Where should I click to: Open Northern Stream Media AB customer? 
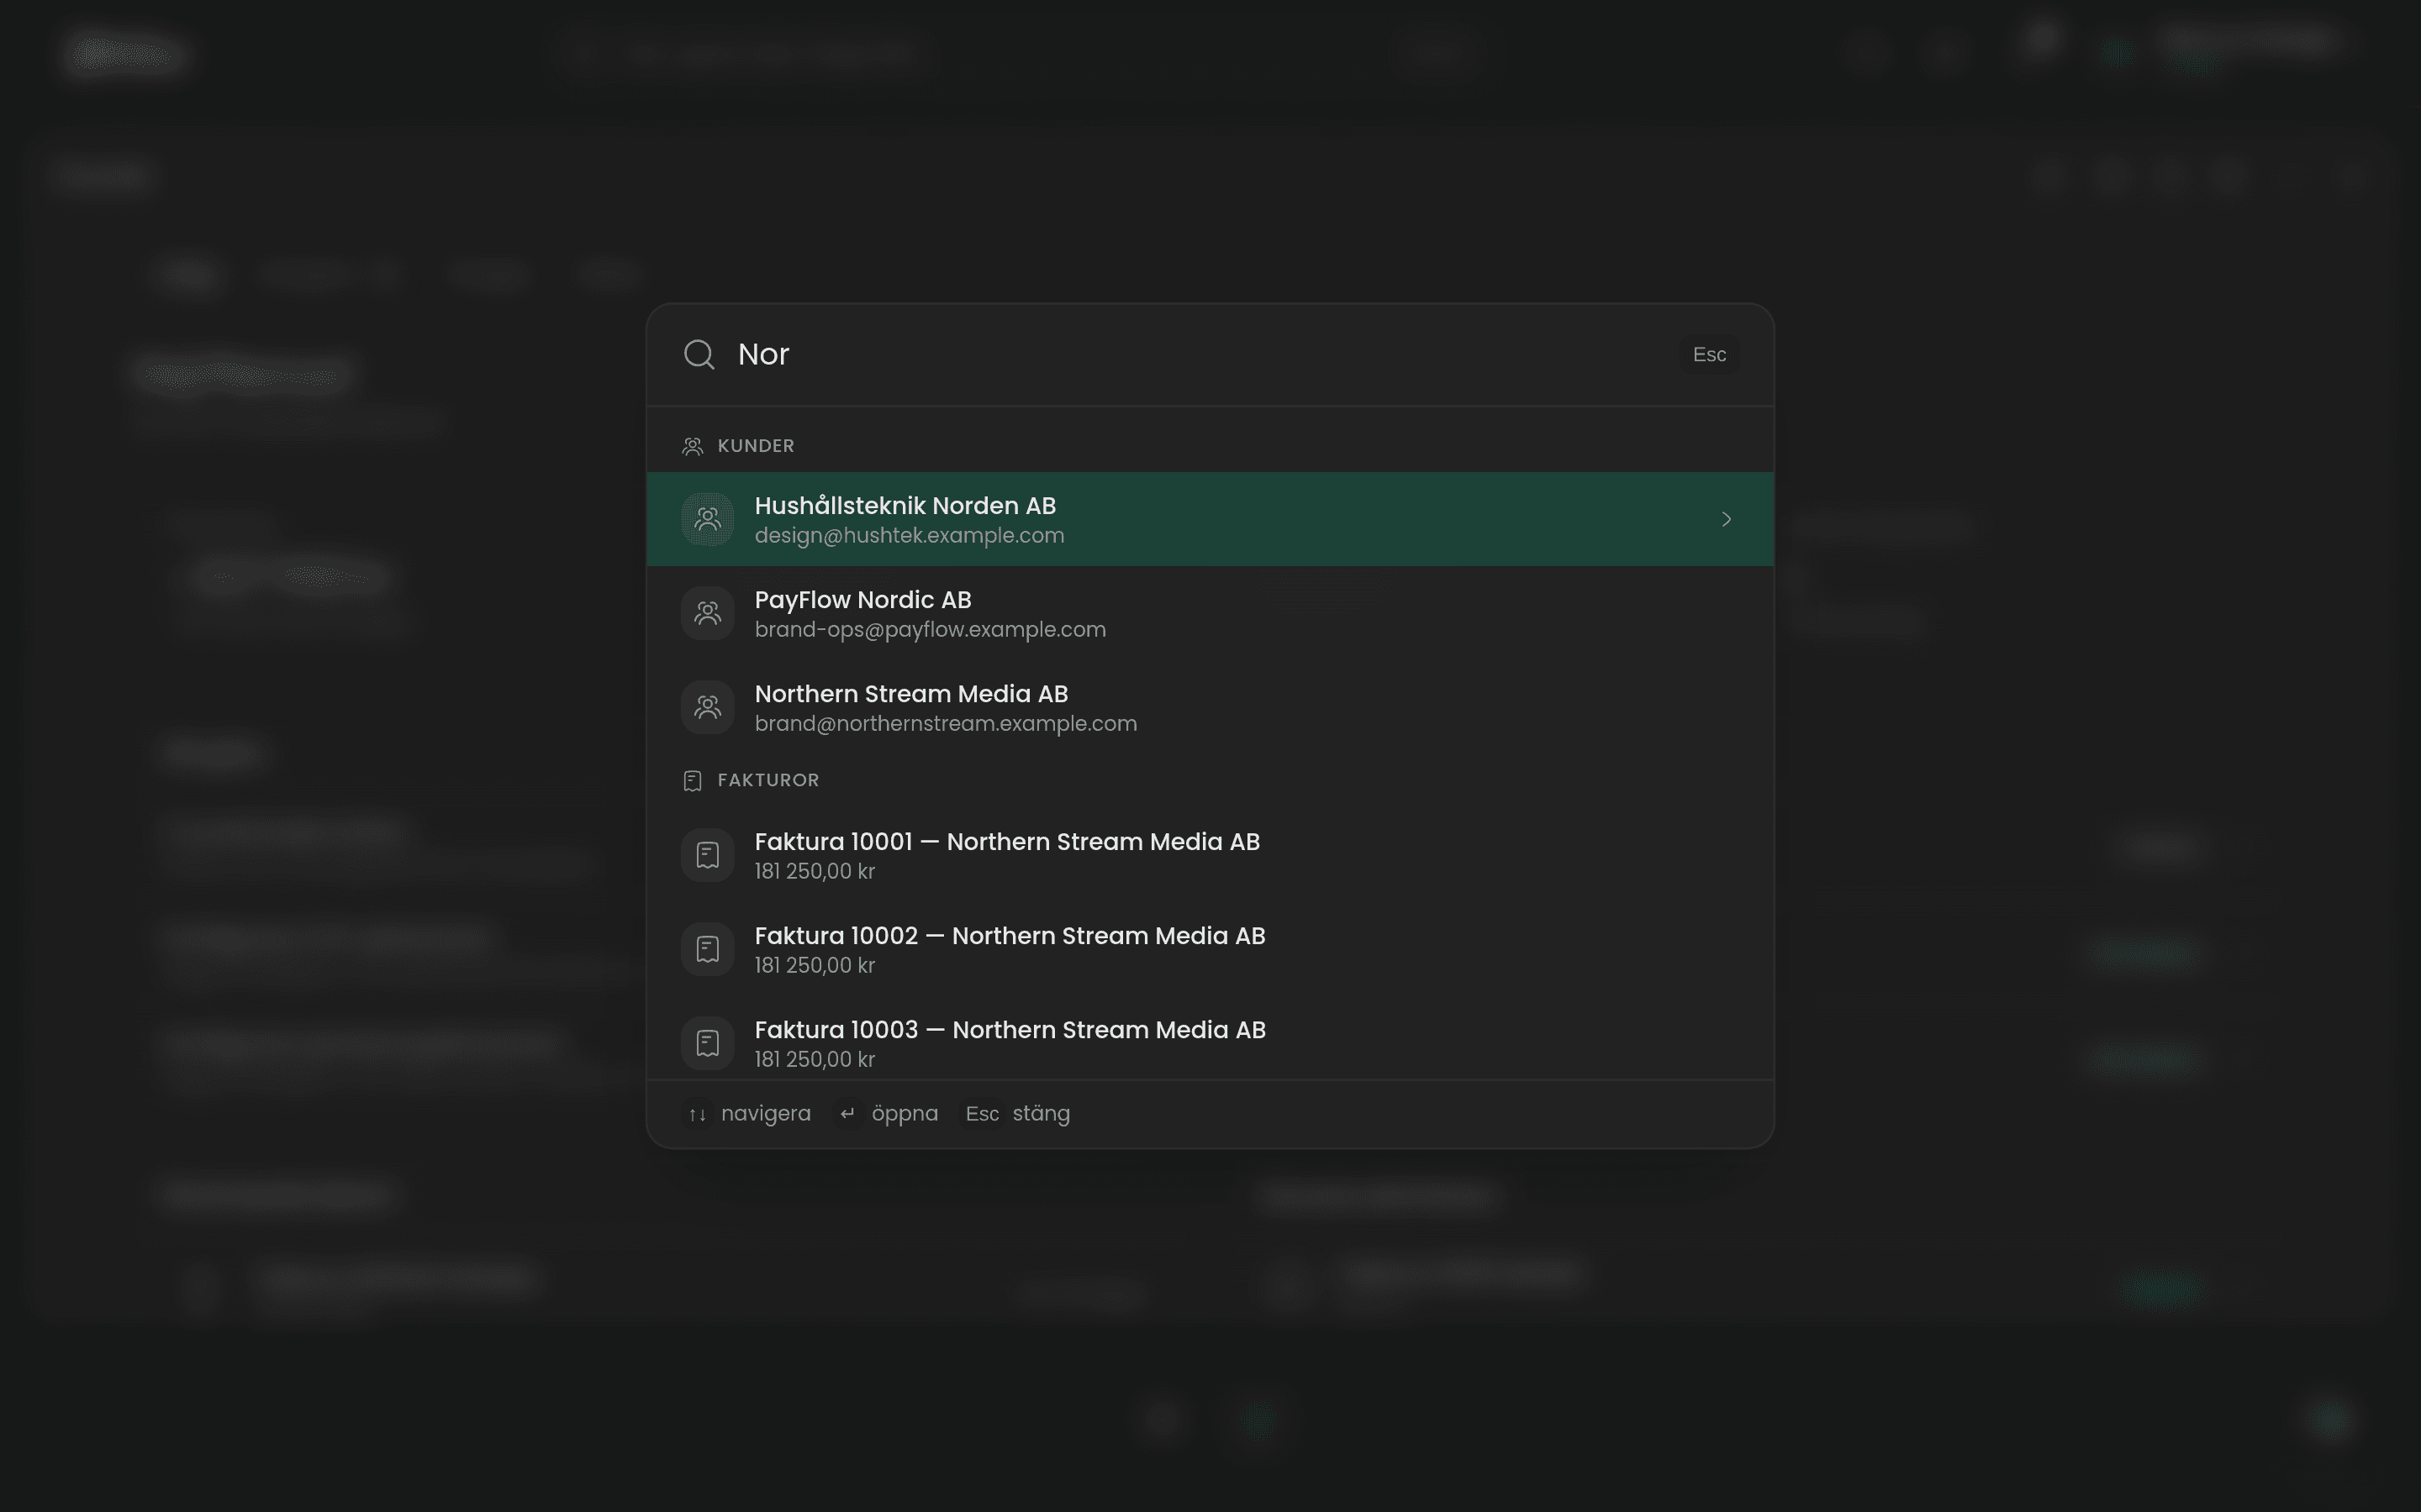(1210, 707)
